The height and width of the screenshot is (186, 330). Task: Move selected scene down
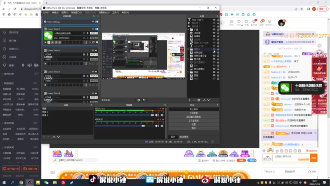pyautogui.click(x=59, y=137)
